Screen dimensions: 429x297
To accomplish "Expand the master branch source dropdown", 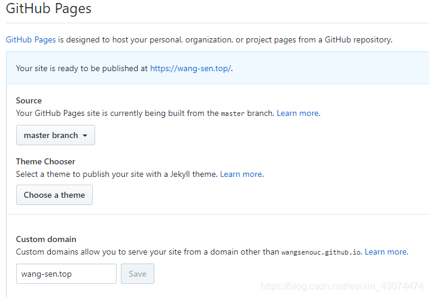I will [56, 135].
